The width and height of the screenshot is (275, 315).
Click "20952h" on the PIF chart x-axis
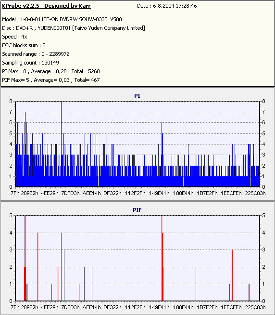[29, 307]
